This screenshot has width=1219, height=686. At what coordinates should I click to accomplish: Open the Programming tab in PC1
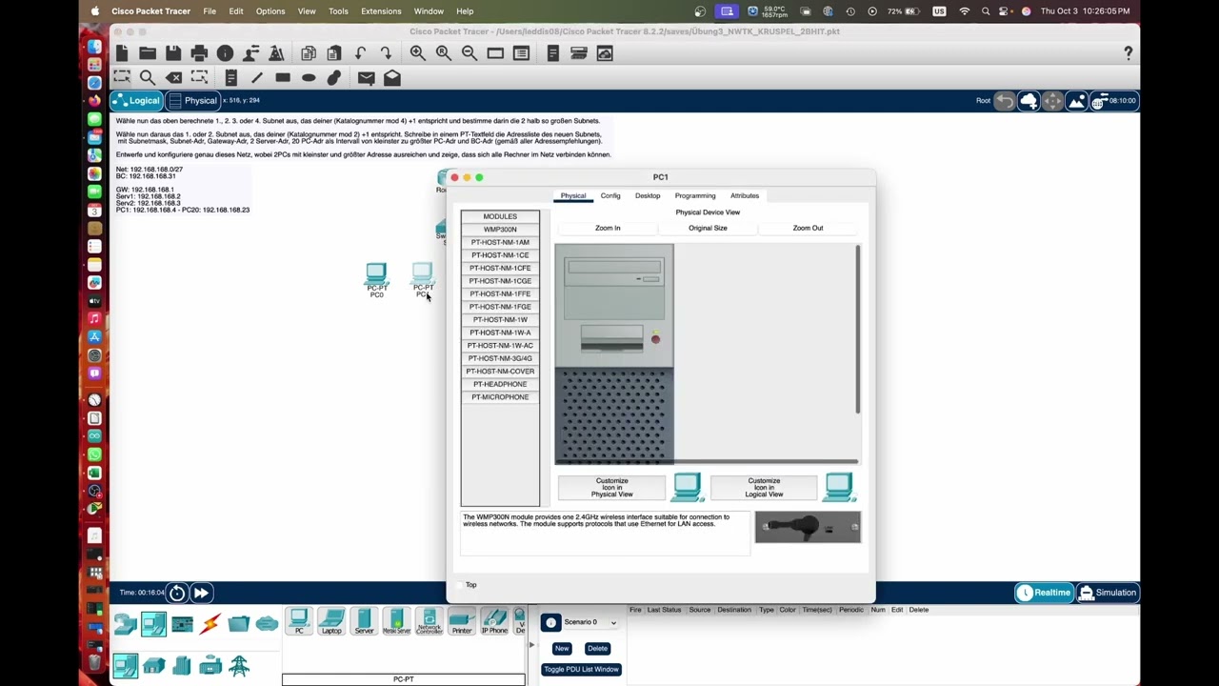point(695,195)
